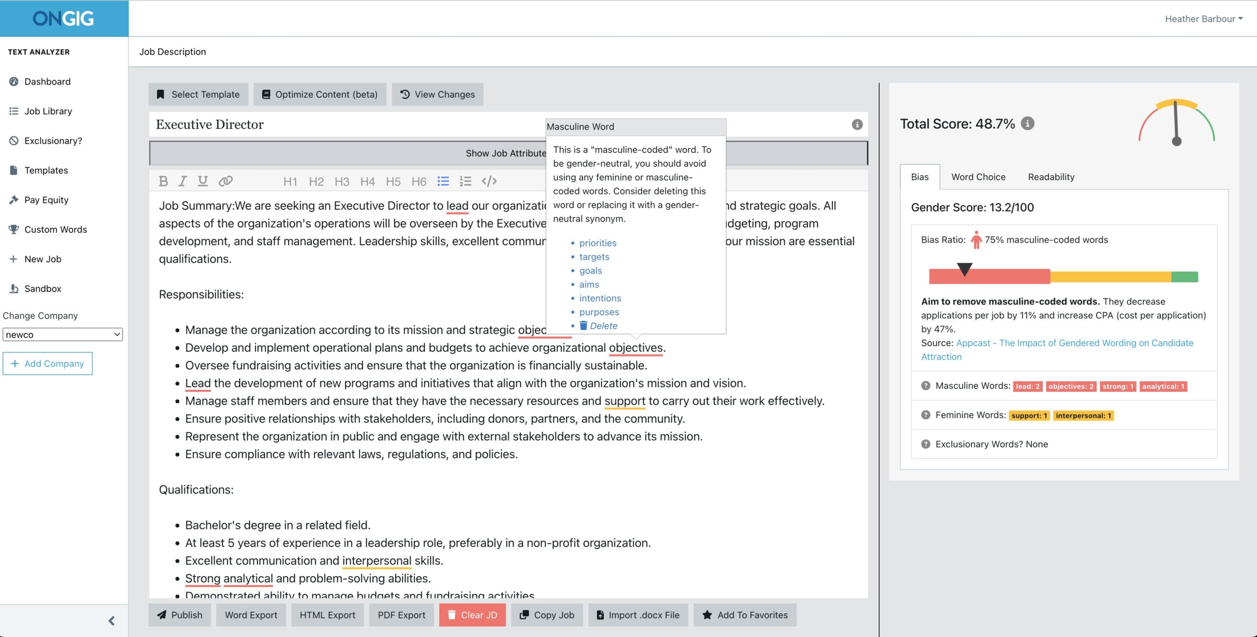Toggle numbered list formatting
Viewport: 1257px width, 637px height.
tap(465, 181)
